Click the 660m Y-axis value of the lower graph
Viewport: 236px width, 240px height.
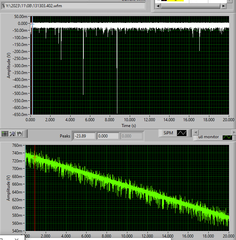(17, 184)
